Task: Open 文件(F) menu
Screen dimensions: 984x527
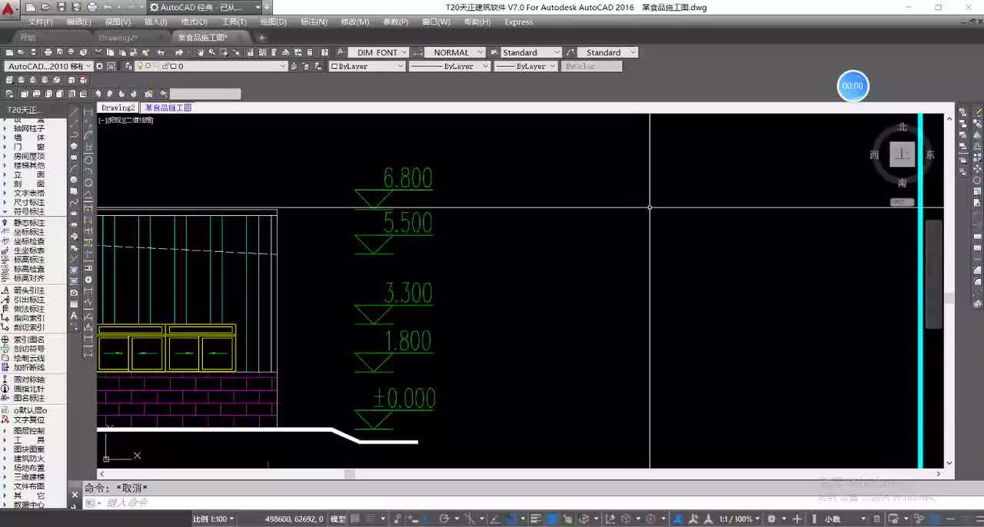Action: [40, 22]
